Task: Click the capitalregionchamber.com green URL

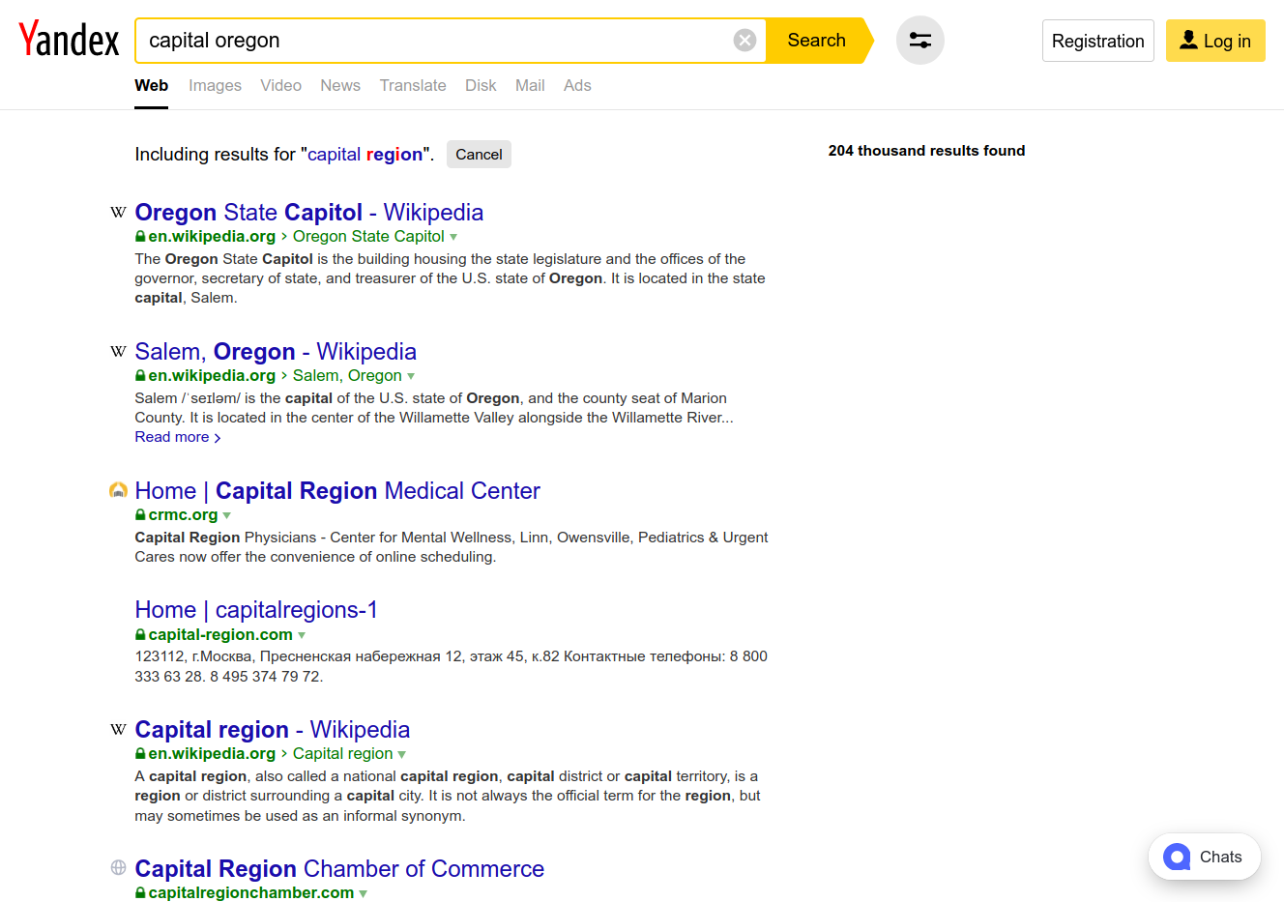Action: tap(251, 893)
